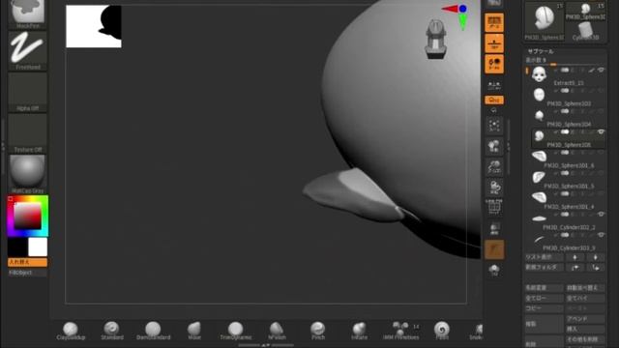Select the TrimDynamic brush
This screenshot has height=348, width=619.
click(x=236, y=331)
